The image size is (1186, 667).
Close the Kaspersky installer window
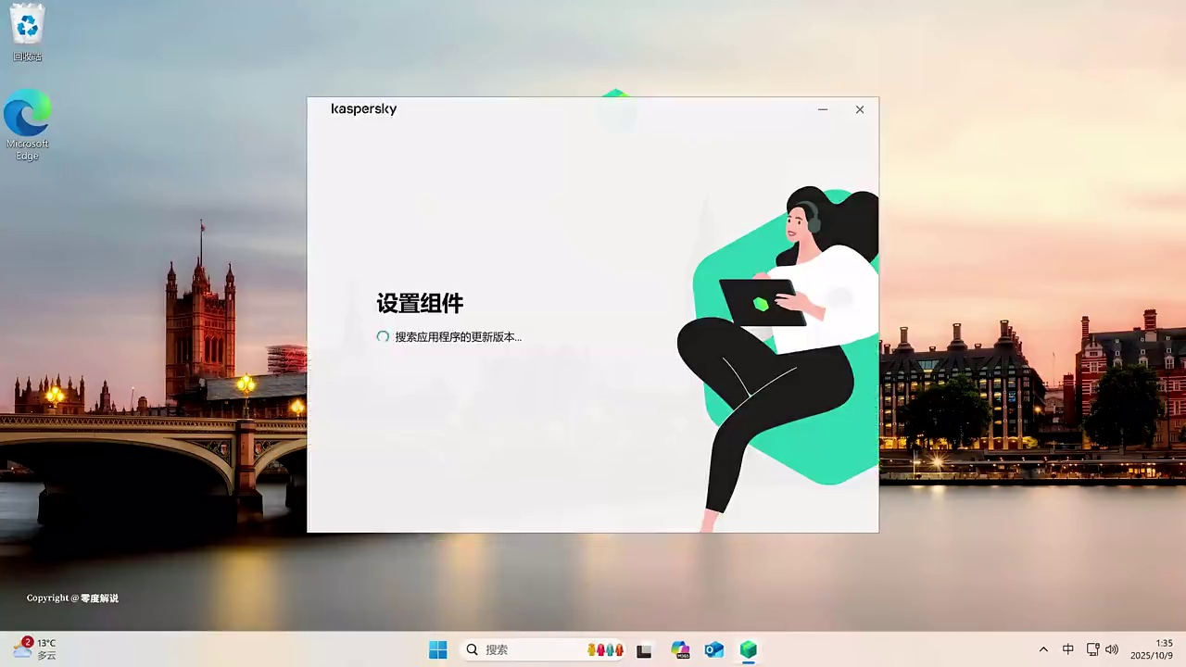[860, 109]
